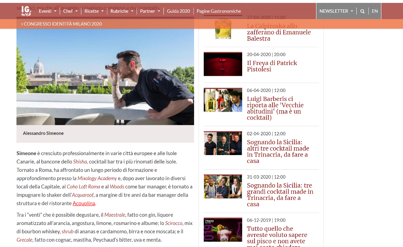Click the IG web site logo

click(26, 11)
